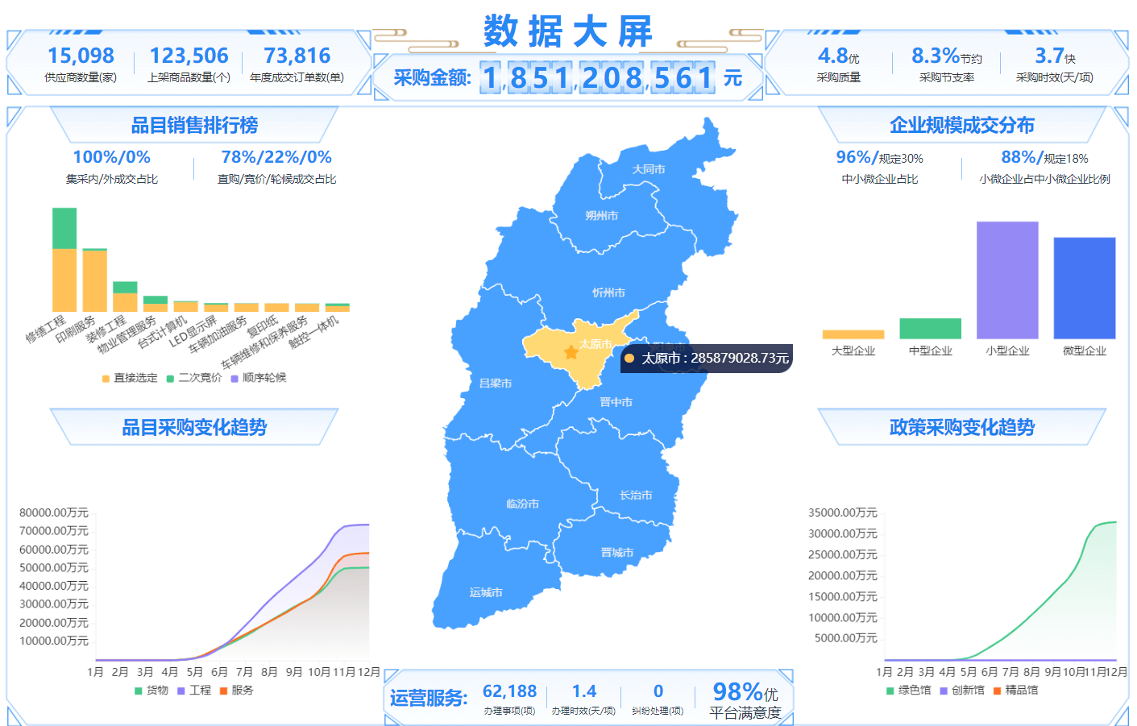This screenshot has width=1137, height=726.
Task: Toggle the 二次竞价 legend series
Action: [193, 378]
